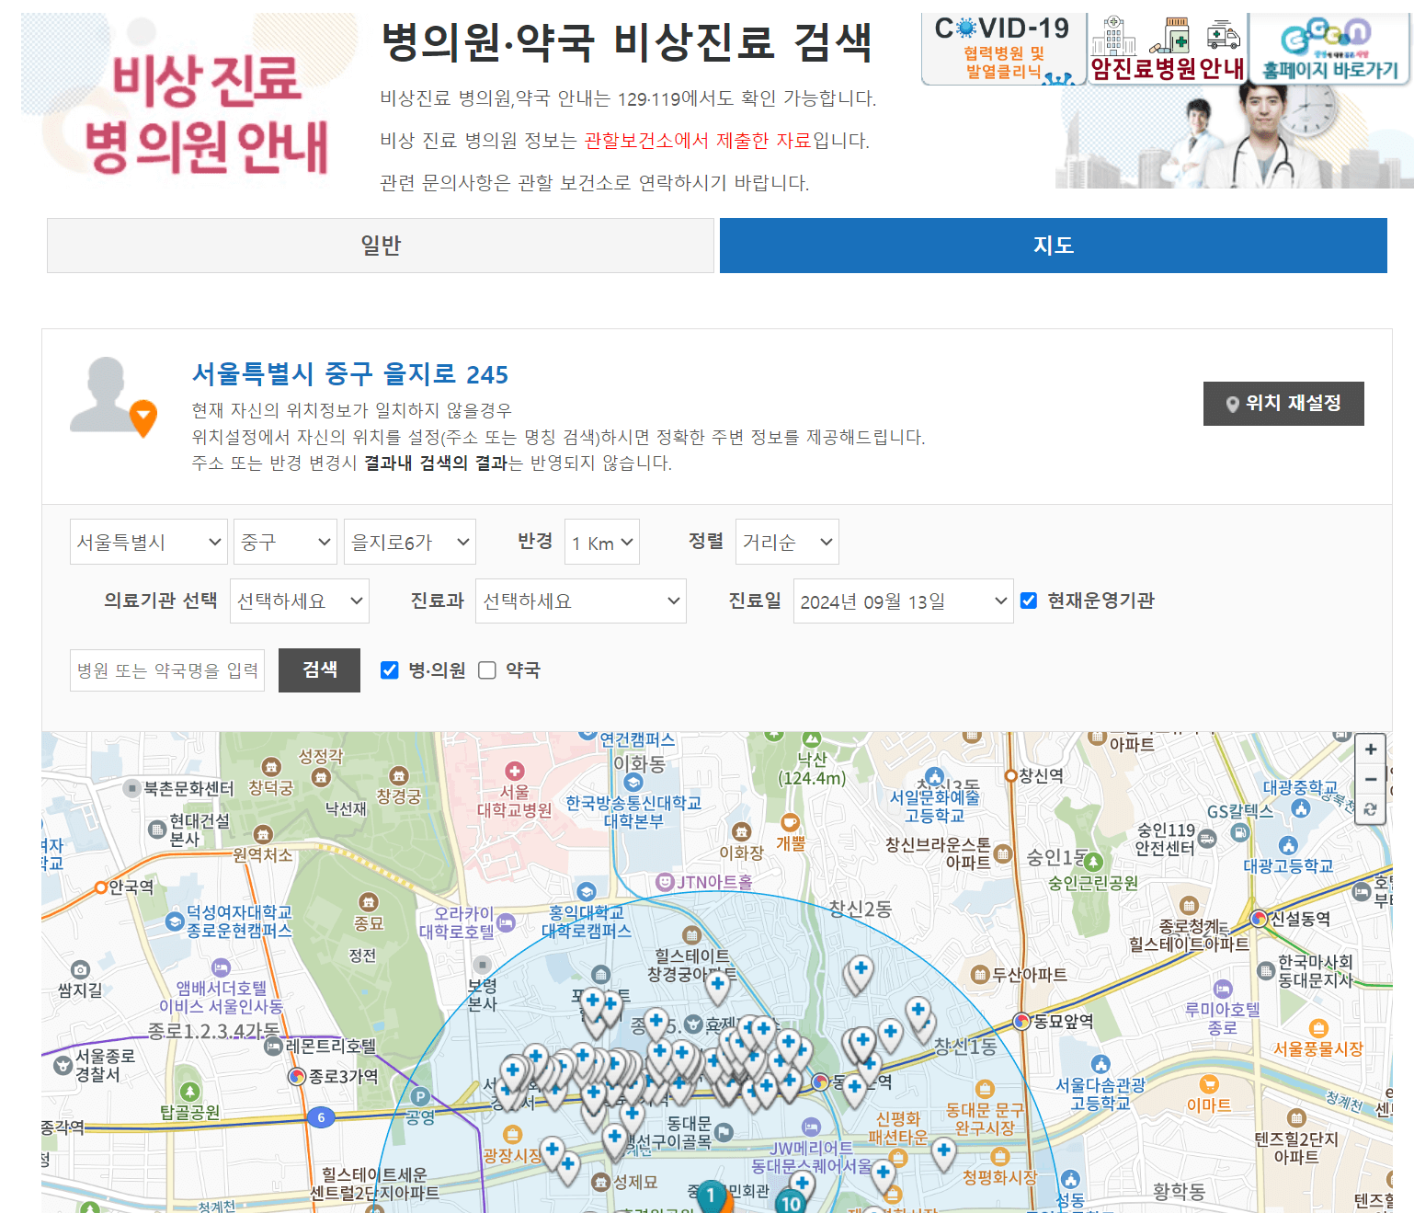The image size is (1414, 1213).
Task: Select the 지도 tab
Action: click(x=1052, y=246)
